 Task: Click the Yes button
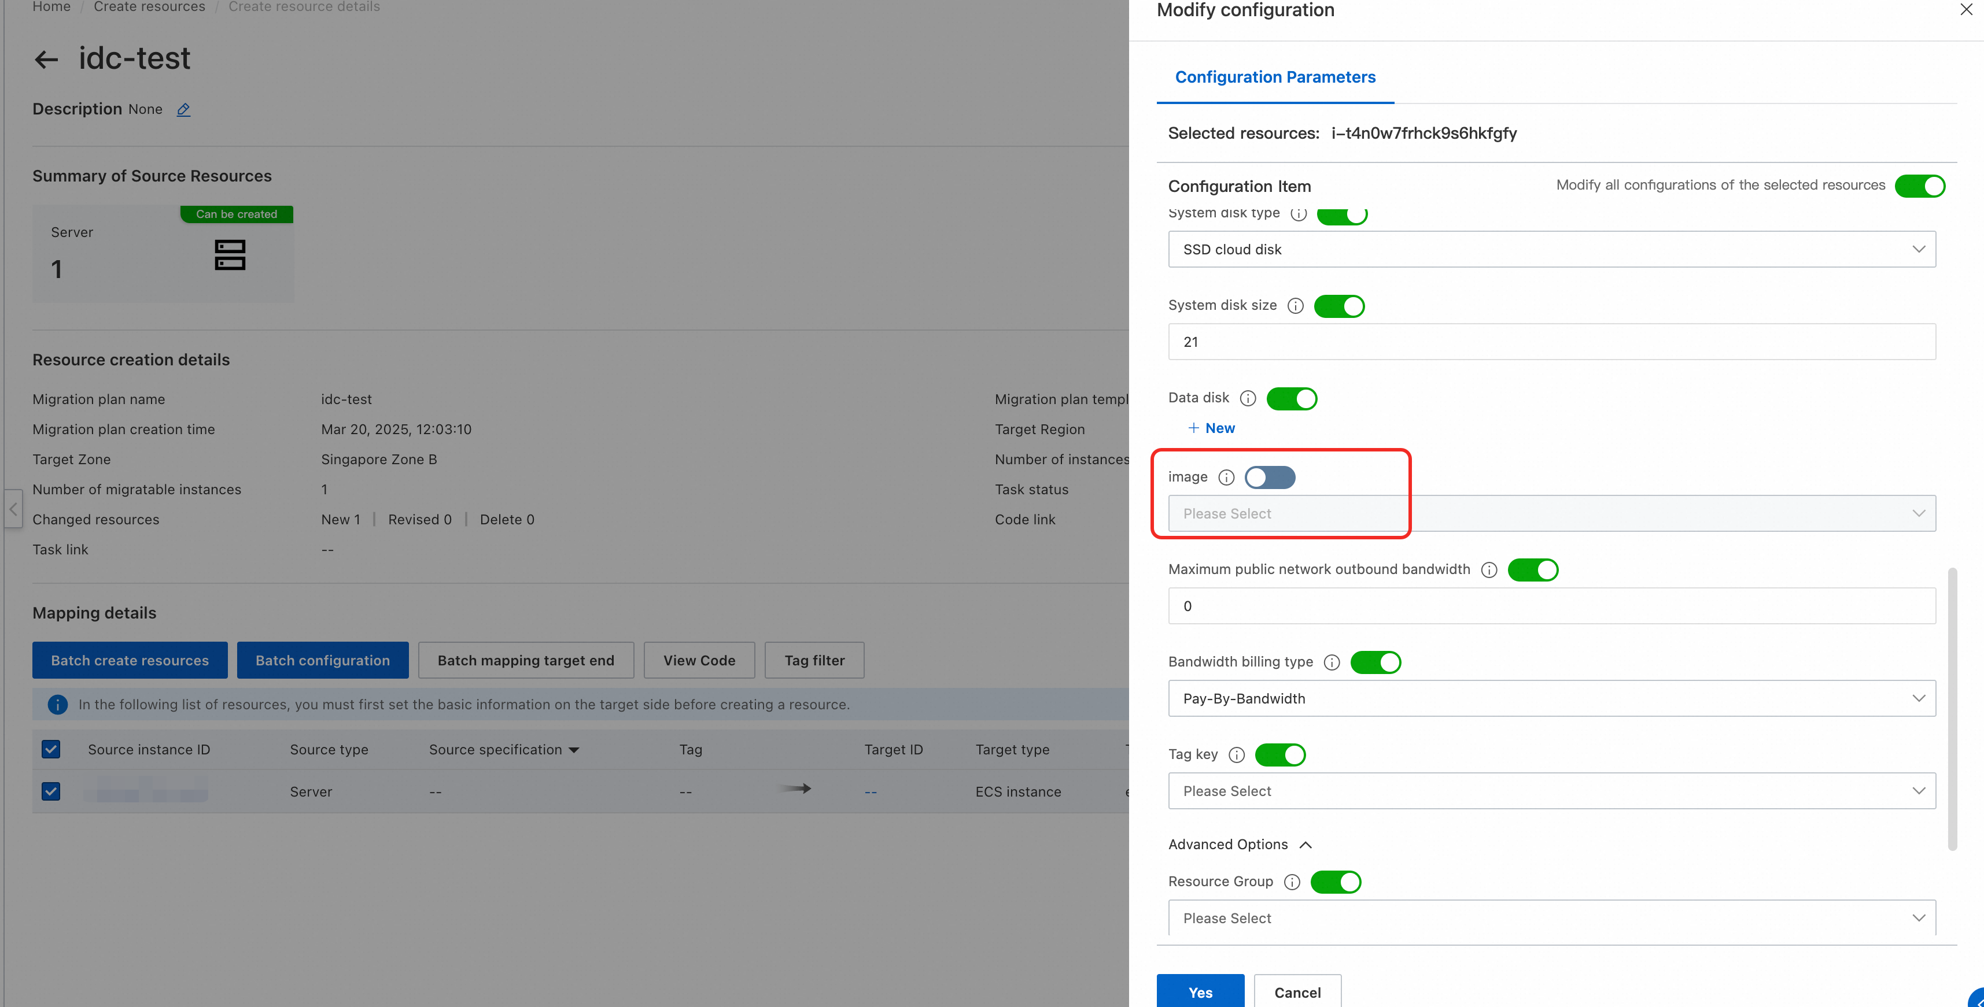pos(1200,991)
